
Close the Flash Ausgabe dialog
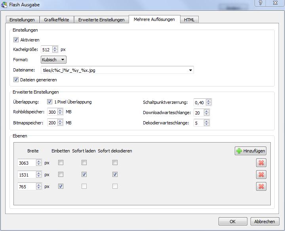coord(275,3)
